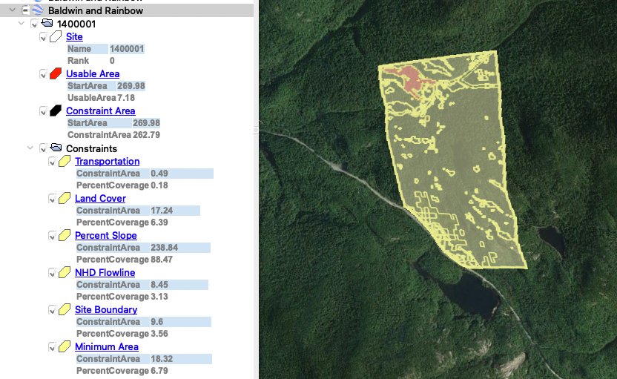The image size is (617, 379).
Task: Click the yellow Percent Slope polygon icon
Action: [65, 235]
